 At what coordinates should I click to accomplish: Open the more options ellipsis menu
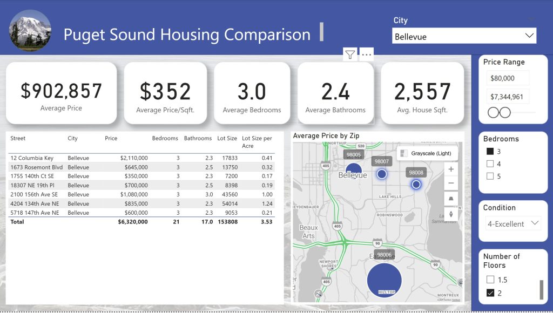366,55
